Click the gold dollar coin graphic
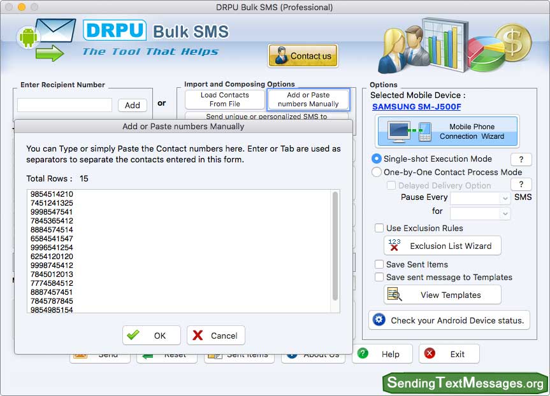Screen dimensions: 550x396 514,42
